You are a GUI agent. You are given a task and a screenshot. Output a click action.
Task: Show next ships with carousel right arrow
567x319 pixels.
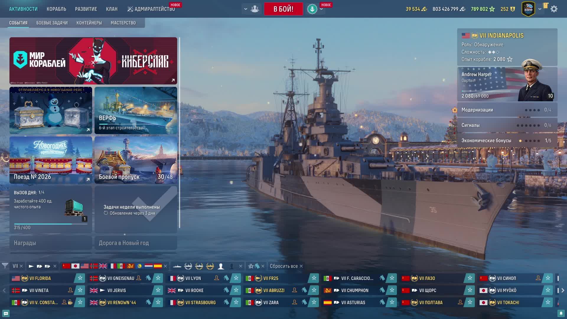pyautogui.click(x=563, y=290)
